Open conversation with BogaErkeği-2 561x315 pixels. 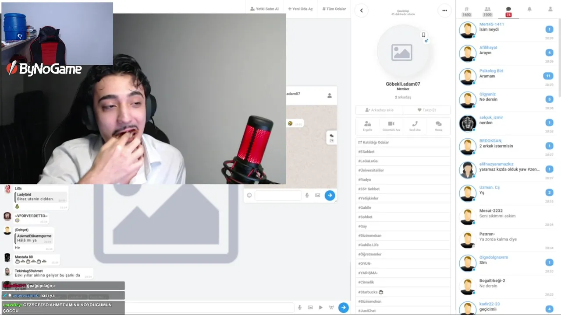pyautogui.click(x=507, y=286)
